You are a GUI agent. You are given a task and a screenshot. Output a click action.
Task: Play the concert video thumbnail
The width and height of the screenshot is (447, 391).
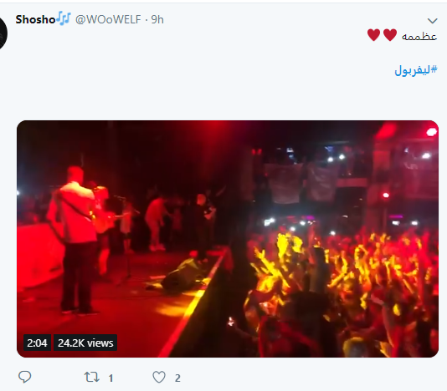point(228,239)
